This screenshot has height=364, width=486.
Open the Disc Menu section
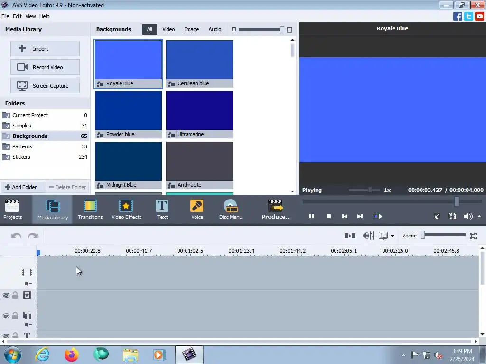pos(231,209)
